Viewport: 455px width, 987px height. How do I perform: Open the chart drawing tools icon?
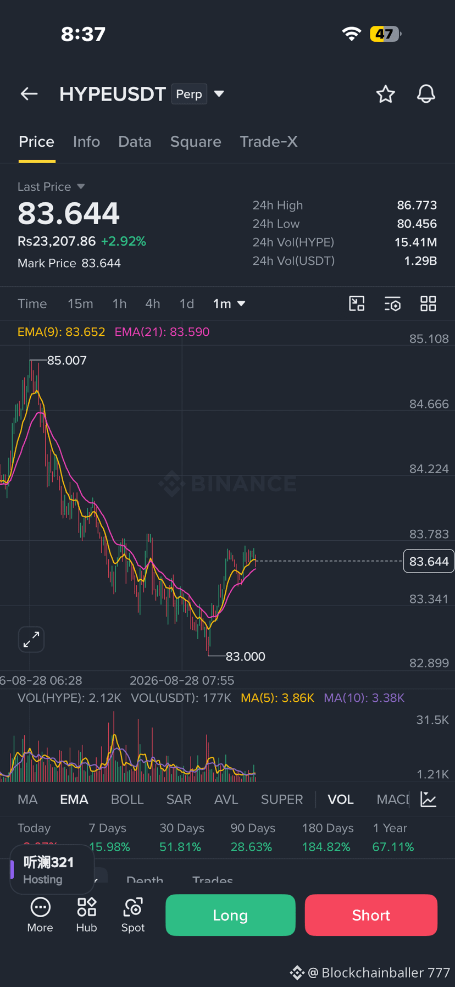[x=357, y=303]
